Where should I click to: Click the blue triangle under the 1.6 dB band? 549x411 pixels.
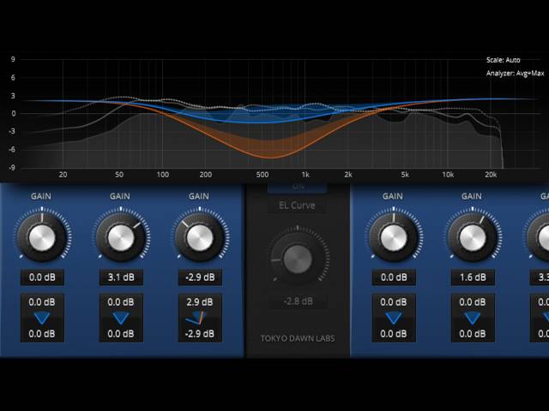tap(473, 319)
